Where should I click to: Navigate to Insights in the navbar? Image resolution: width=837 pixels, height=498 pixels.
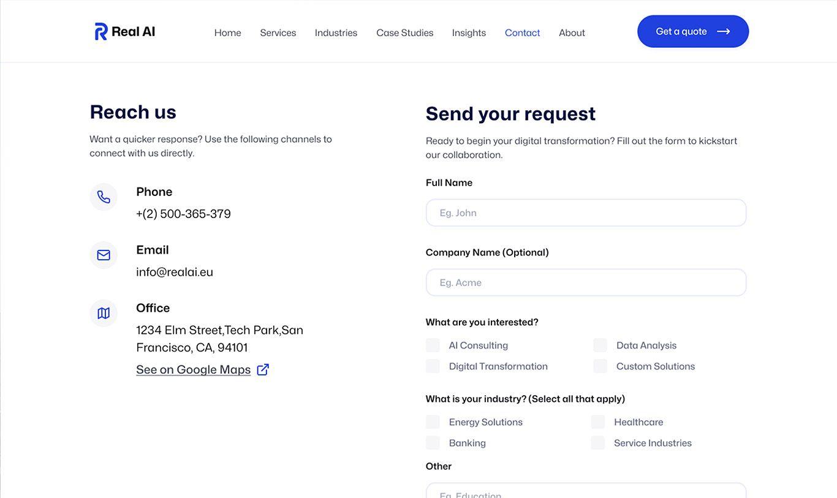point(469,32)
